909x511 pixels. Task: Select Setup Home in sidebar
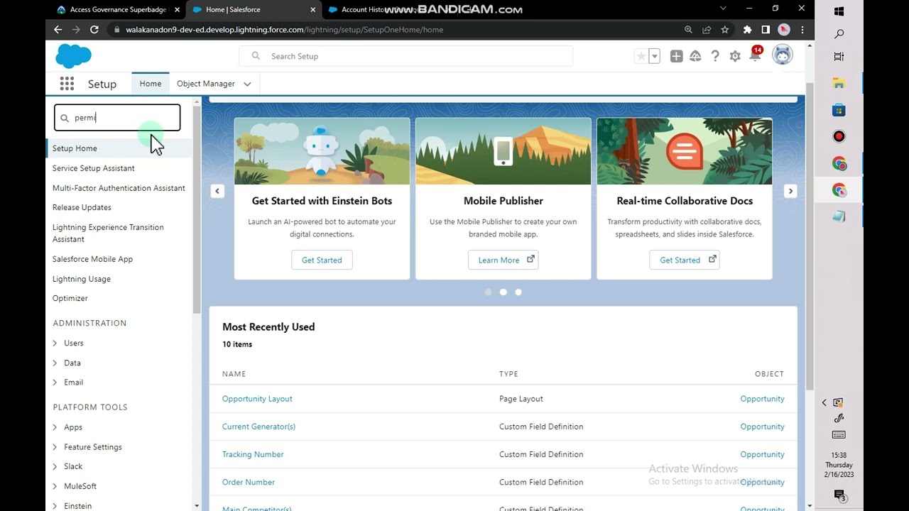[75, 148]
